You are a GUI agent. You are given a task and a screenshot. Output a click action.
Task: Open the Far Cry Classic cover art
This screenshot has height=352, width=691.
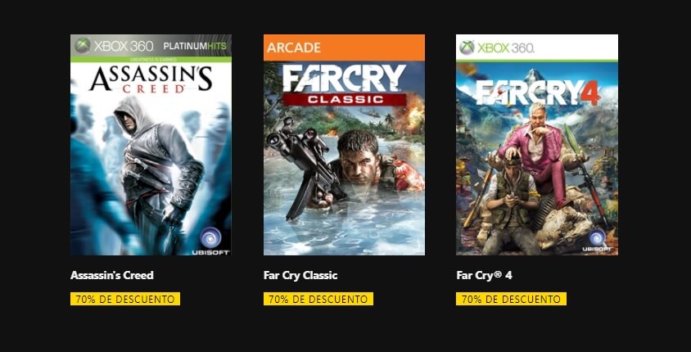[344, 145]
